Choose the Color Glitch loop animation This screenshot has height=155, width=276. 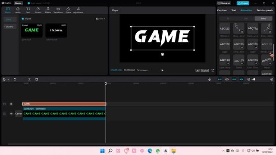point(253,60)
